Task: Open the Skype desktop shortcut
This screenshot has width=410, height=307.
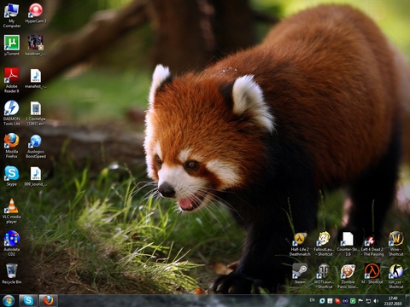Action: click(x=12, y=176)
